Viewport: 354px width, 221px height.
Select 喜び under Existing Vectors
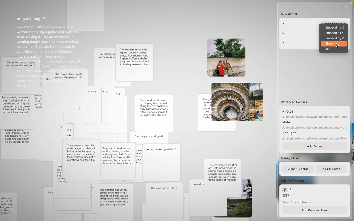click(286, 196)
